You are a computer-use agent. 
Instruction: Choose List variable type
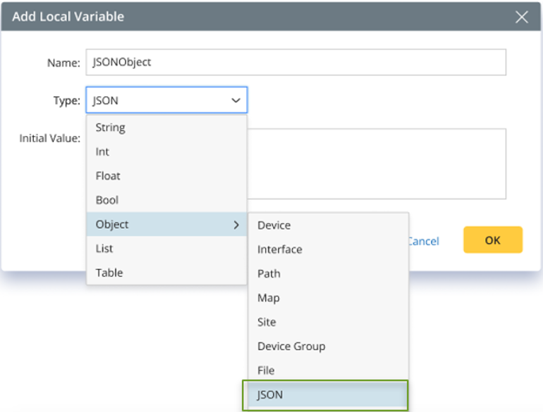click(104, 249)
